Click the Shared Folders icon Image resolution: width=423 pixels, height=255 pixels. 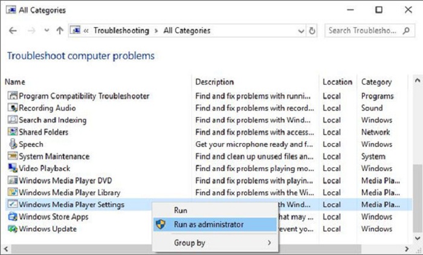click(x=13, y=132)
